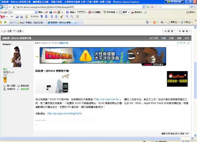Click the 新帖 new post button
This screenshot has height=142, width=197.
[x=184, y=31]
